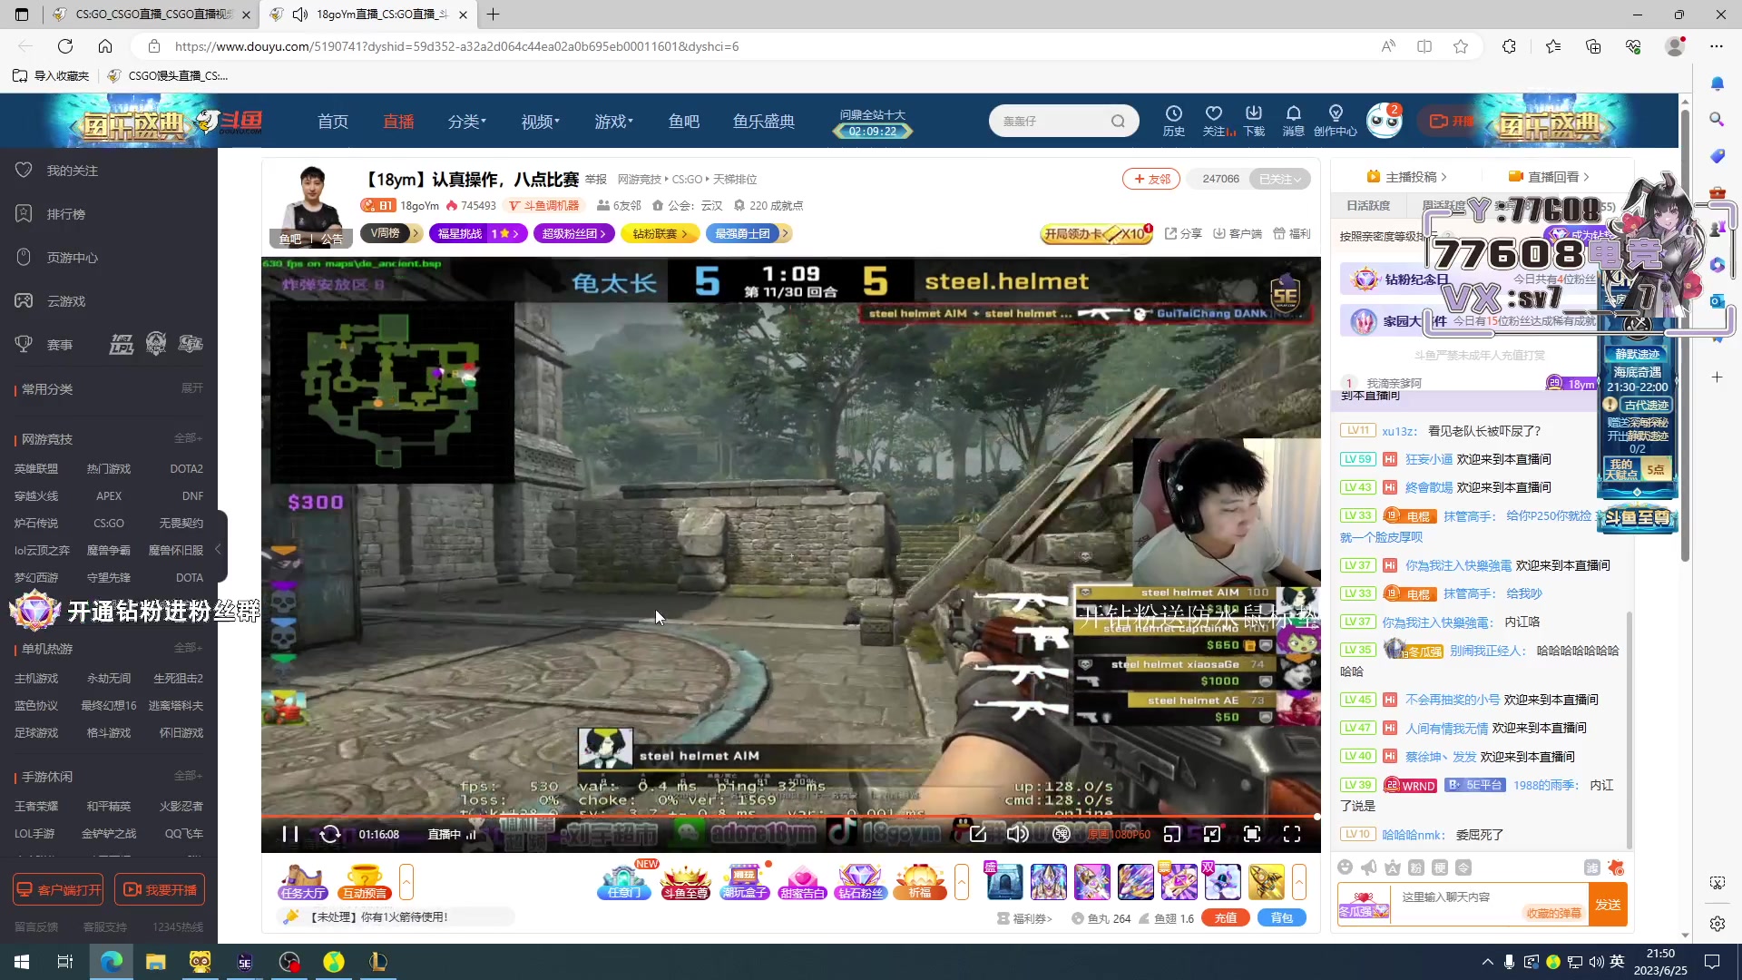
Task: Select the 日活跃度 tab
Action: [x=1368, y=205]
